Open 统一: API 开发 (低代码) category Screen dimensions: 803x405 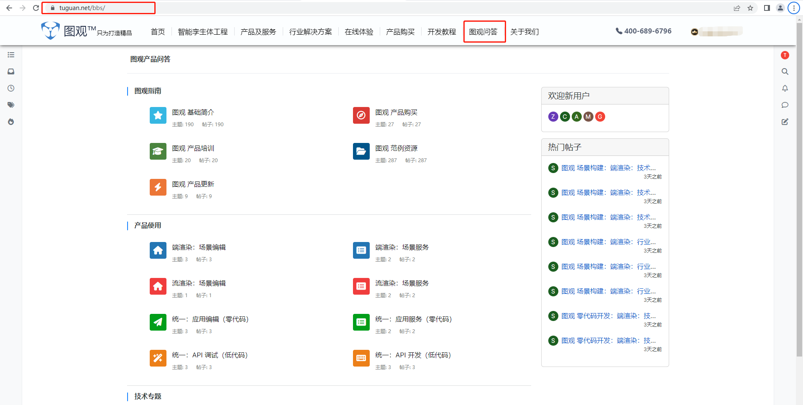(413, 355)
